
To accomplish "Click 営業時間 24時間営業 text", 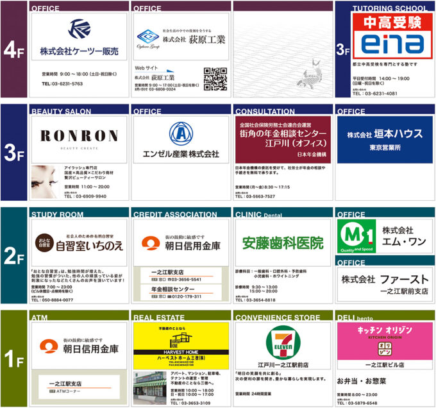I will [x=253, y=394].
